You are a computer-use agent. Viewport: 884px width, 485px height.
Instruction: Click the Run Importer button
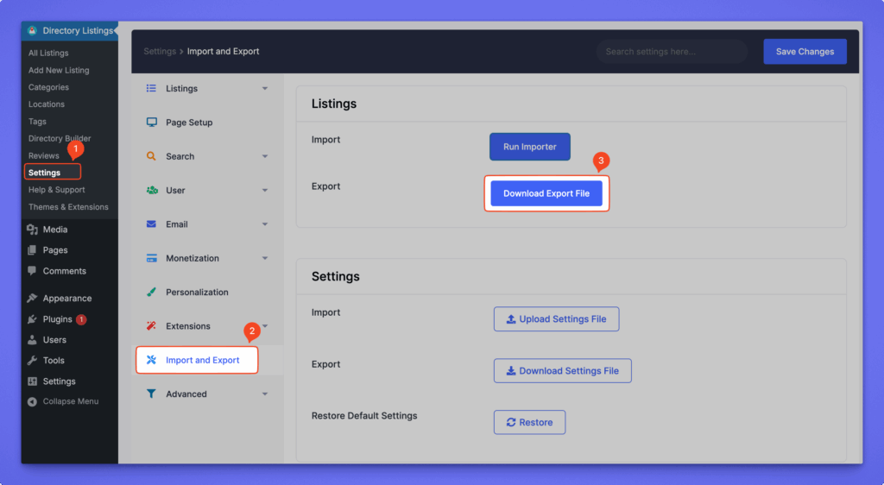pyautogui.click(x=529, y=147)
